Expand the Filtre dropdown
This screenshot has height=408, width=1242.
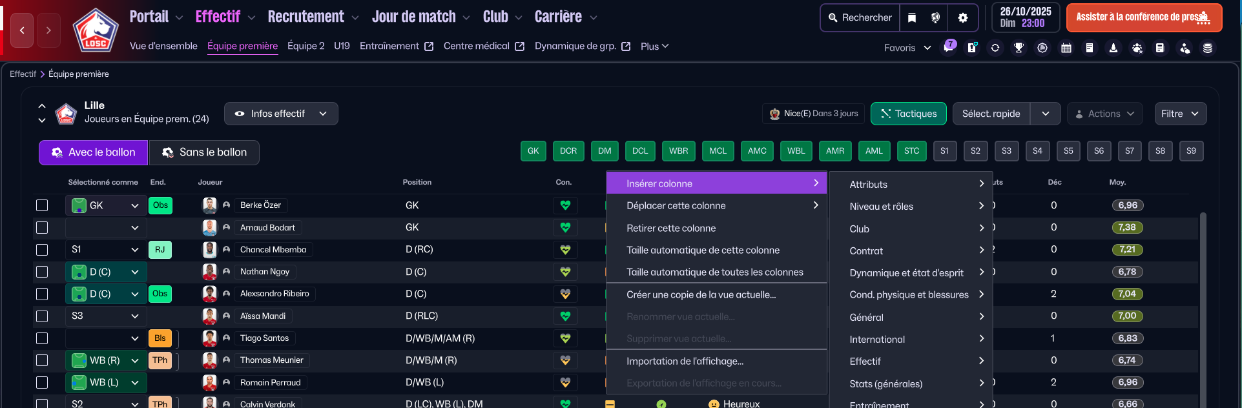click(x=1179, y=114)
